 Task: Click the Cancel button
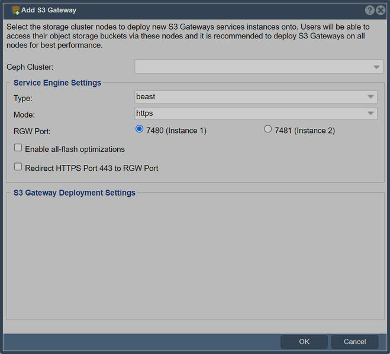(x=354, y=342)
